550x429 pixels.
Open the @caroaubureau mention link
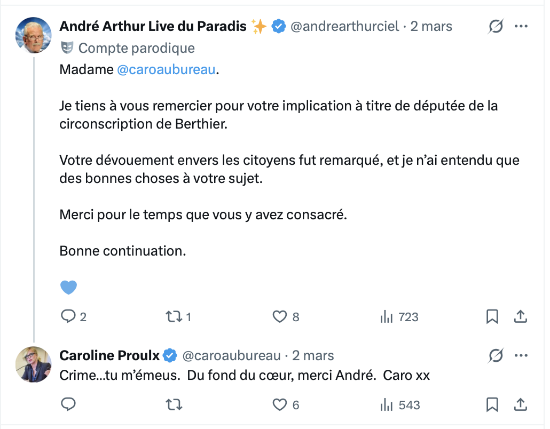166,70
